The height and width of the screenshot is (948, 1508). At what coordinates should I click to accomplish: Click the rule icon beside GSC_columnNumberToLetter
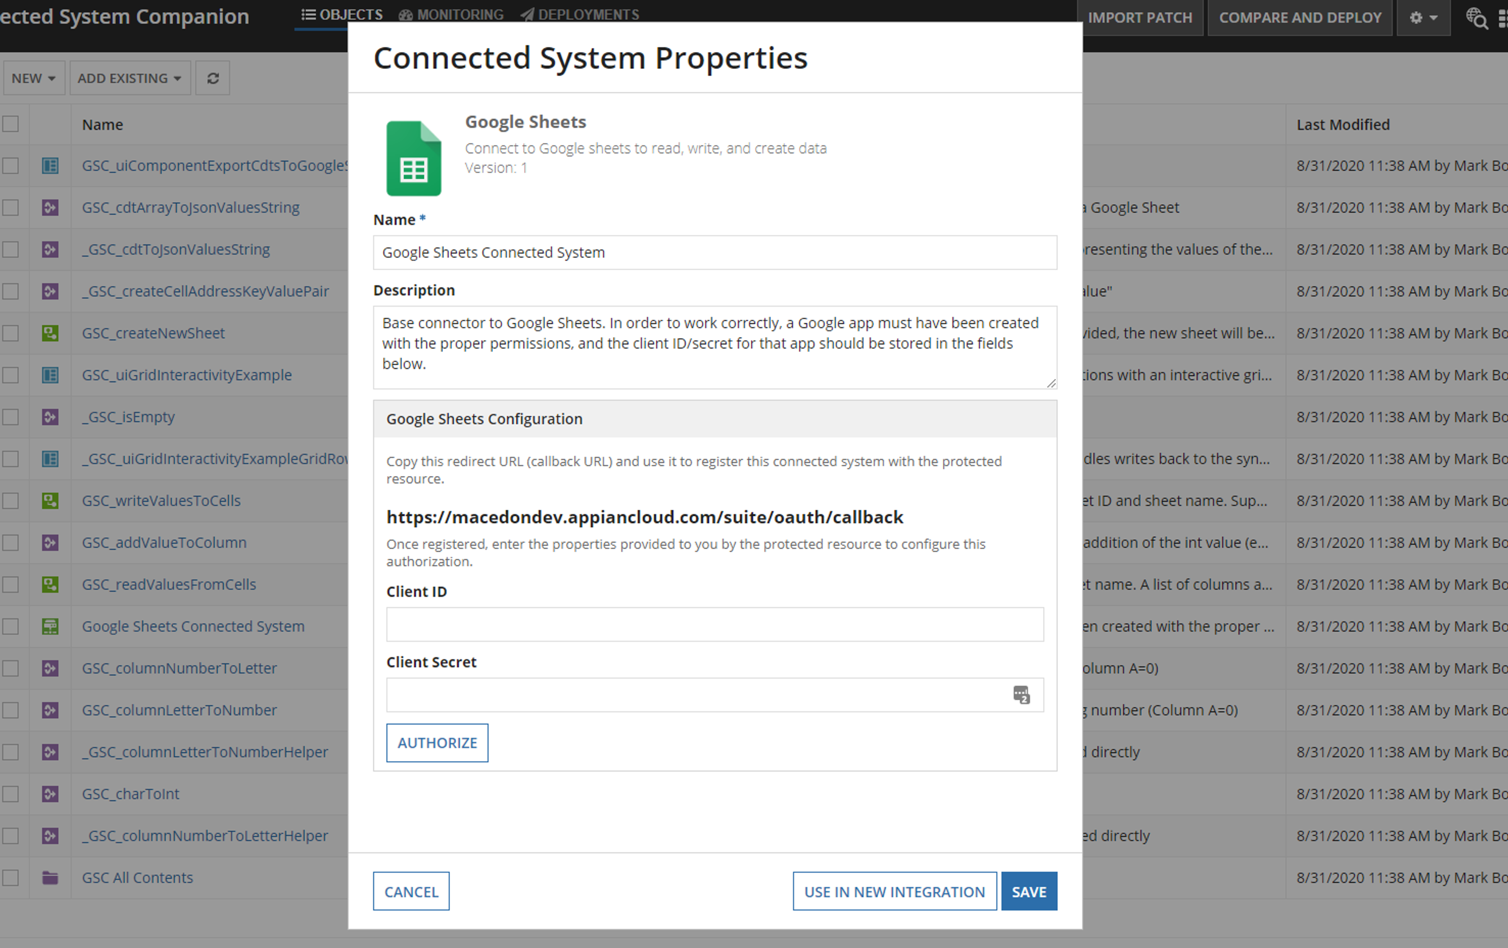coord(51,669)
